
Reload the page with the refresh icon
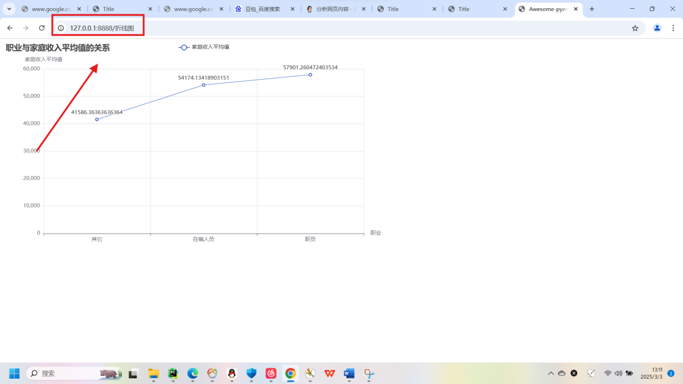click(x=42, y=28)
